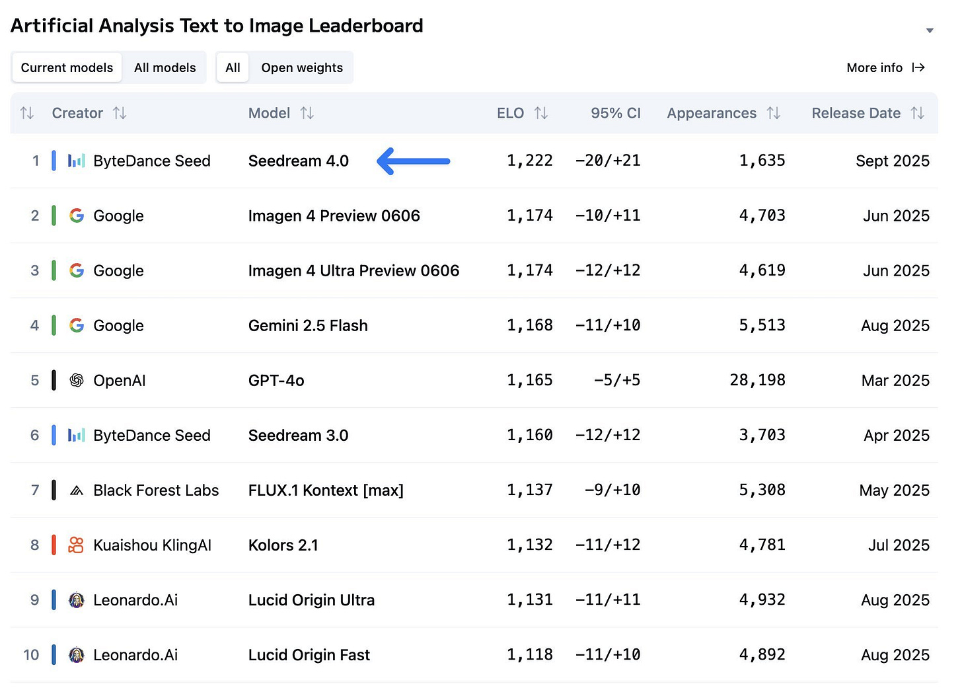Click the leaderboard title heading
The width and height of the screenshot is (962, 694).
tap(217, 26)
